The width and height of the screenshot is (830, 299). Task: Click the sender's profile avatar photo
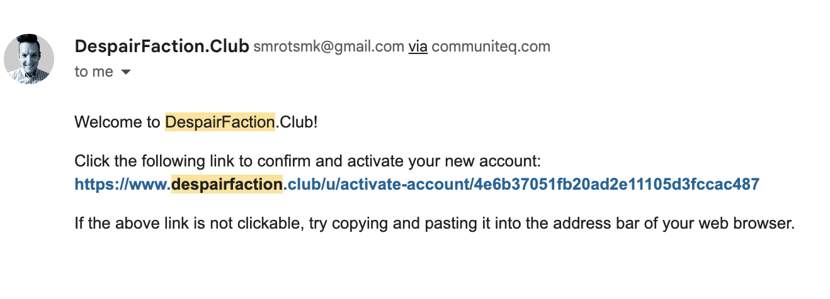29,59
